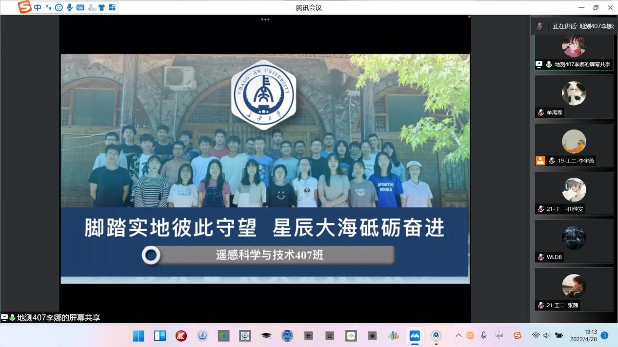
Task: Open the three-dot menu above shared screen
Action: pos(265,19)
